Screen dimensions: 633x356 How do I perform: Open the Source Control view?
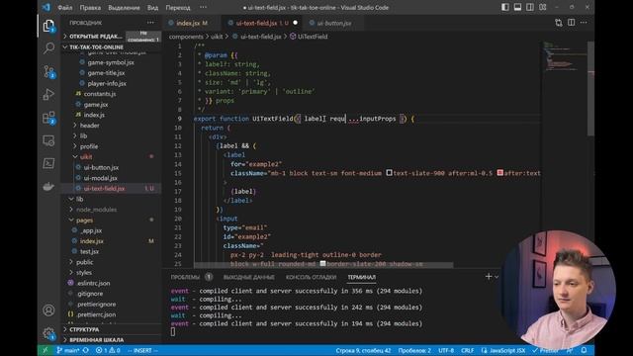[48, 72]
